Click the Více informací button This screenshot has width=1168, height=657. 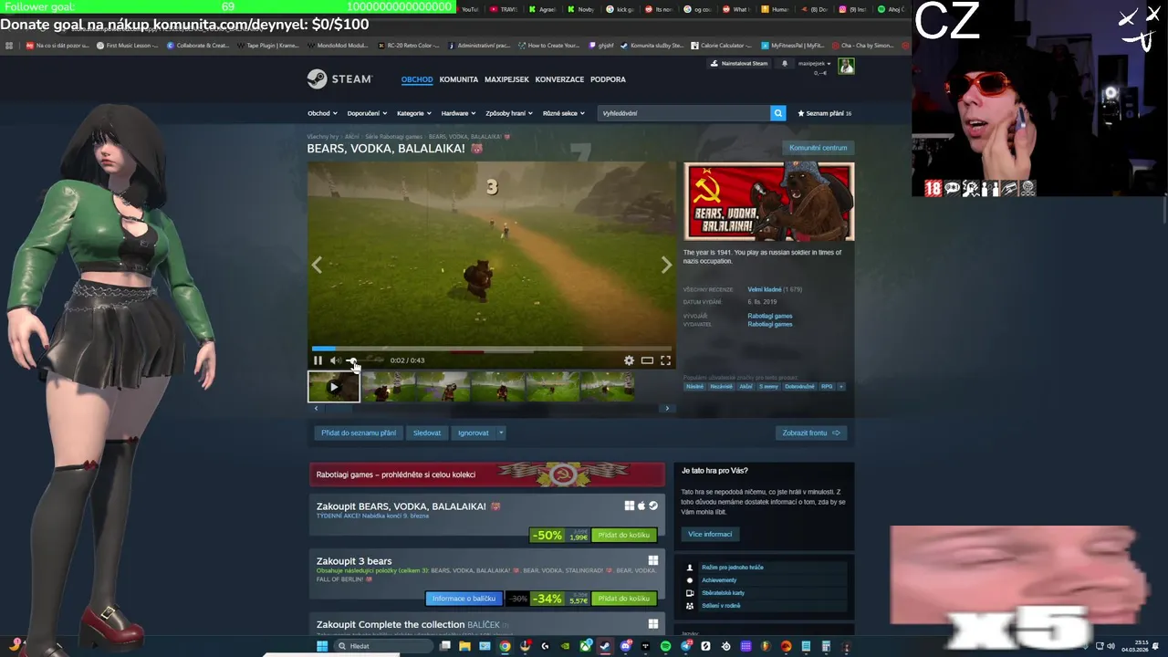pos(710,534)
